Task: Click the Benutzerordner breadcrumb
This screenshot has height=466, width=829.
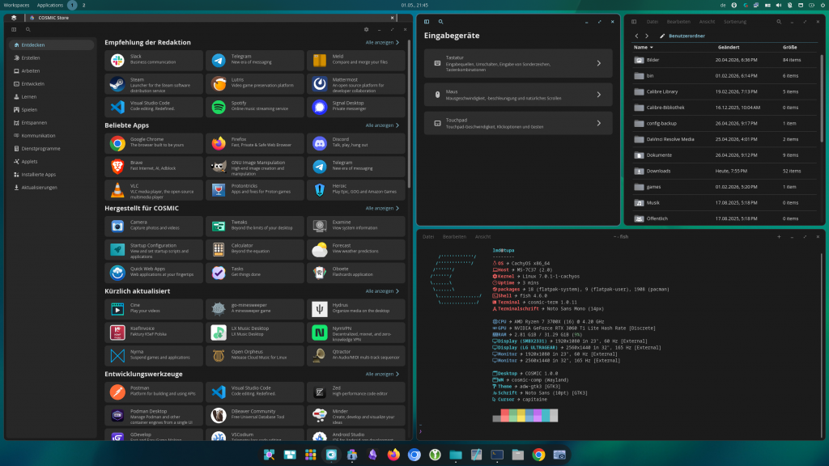Action: pos(687,36)
